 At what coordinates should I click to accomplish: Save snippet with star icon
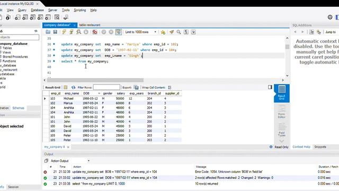click(163, 32)
